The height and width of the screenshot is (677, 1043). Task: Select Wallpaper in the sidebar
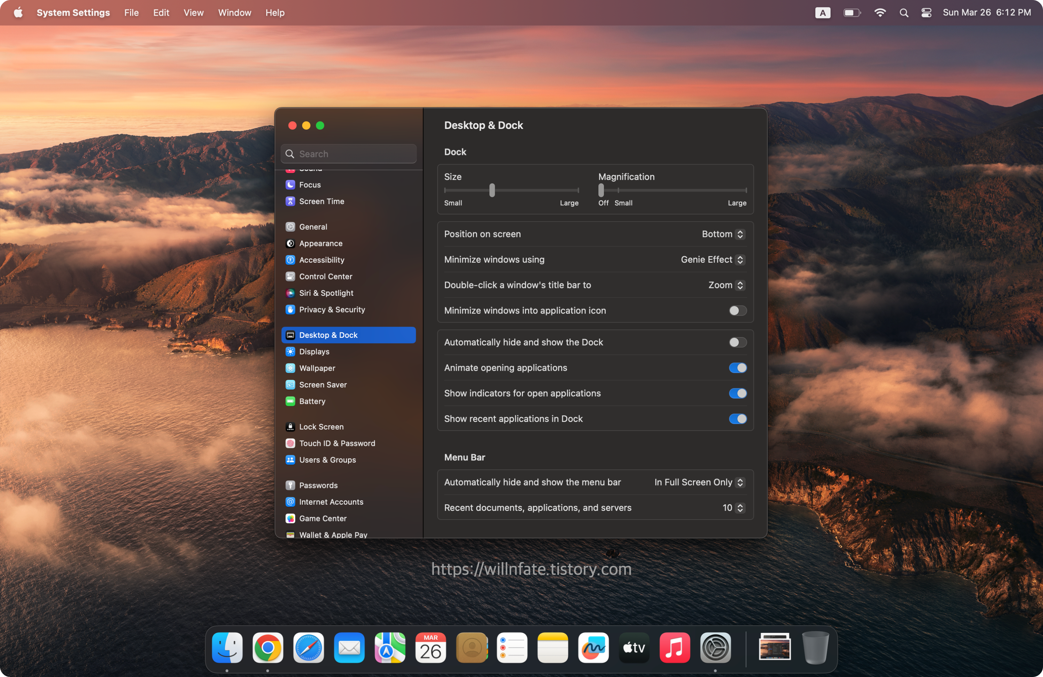317,368
